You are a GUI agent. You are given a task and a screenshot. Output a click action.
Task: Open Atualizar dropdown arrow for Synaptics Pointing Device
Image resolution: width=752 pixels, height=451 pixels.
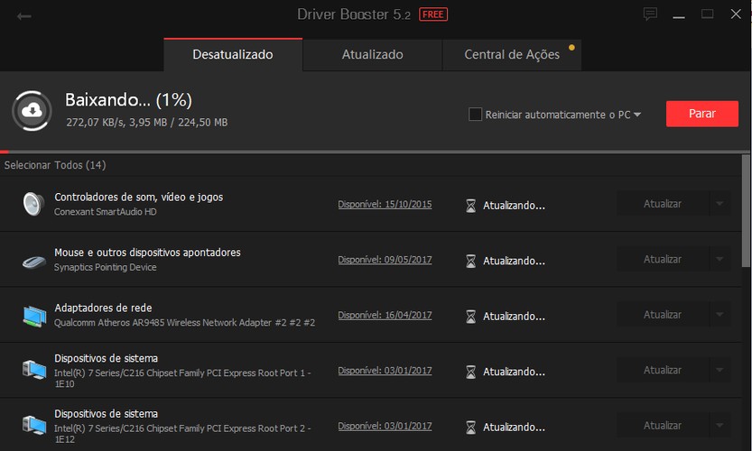[x=720, y=259]
